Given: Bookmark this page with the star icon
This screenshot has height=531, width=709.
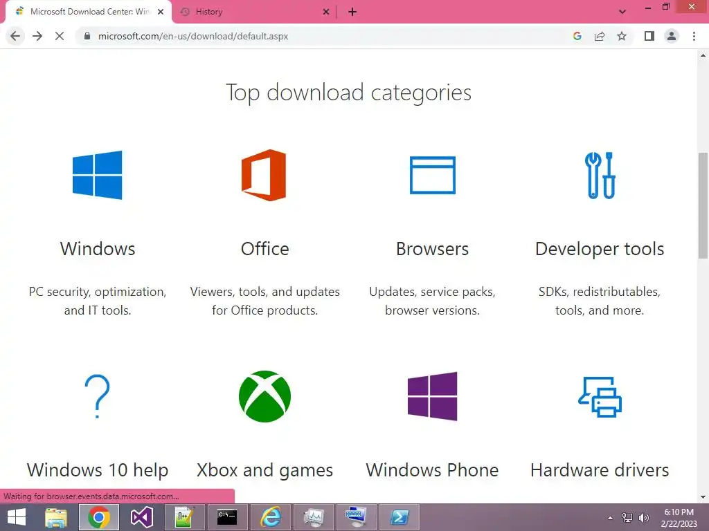Looking at the screenshot, I should tap(622, 36).
